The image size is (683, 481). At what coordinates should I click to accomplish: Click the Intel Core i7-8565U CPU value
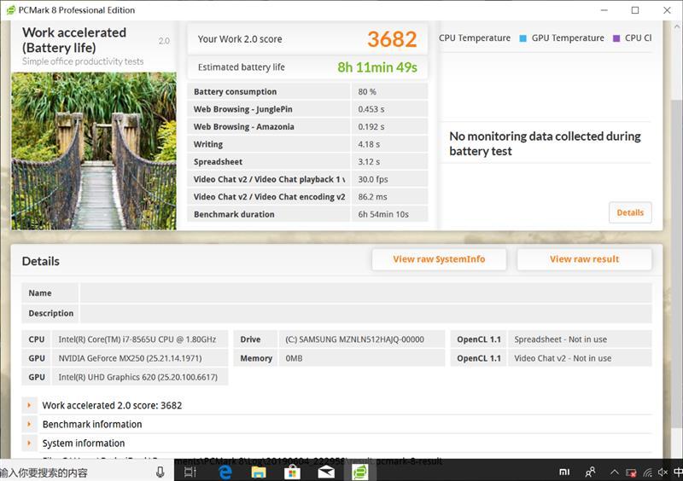click(137, 339)
